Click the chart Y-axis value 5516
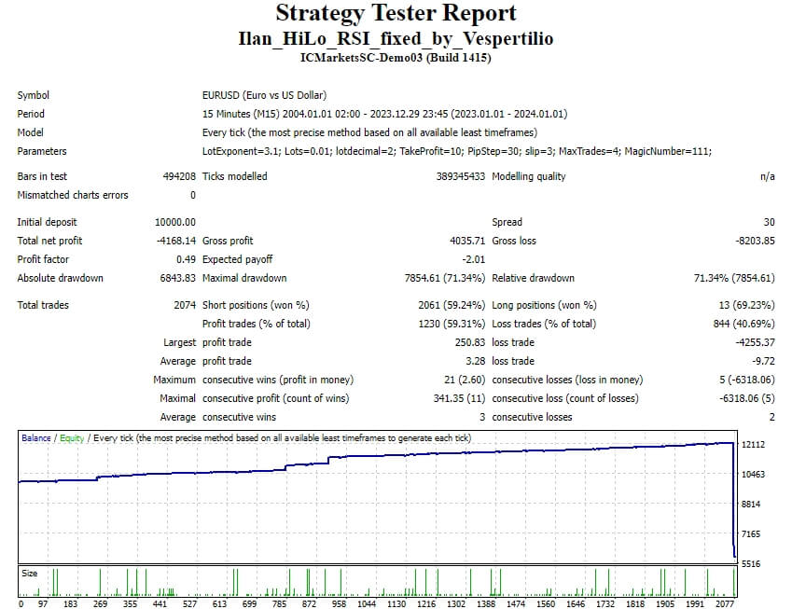792x609 pixels. (751, 564)
